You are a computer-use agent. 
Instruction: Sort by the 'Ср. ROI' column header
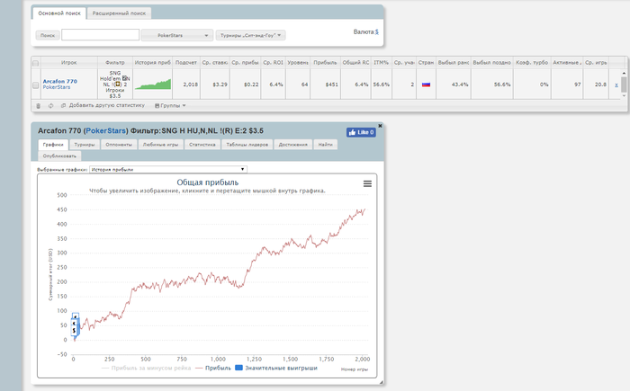(274, 63)
